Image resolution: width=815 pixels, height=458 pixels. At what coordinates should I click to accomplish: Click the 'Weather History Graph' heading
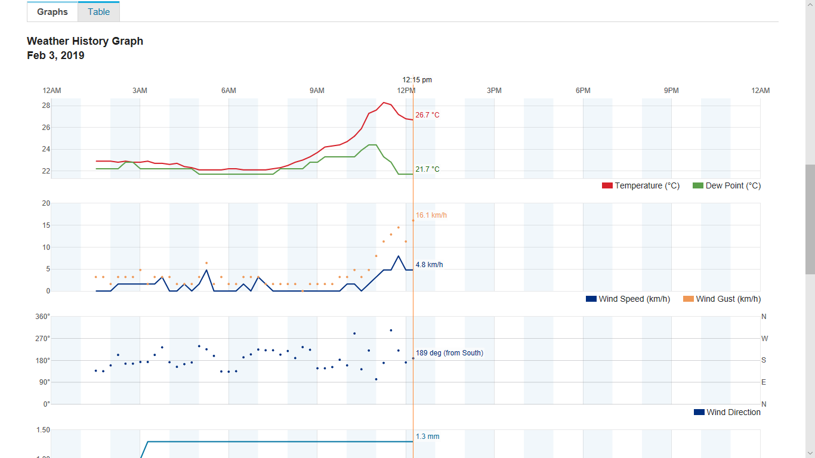85,41
